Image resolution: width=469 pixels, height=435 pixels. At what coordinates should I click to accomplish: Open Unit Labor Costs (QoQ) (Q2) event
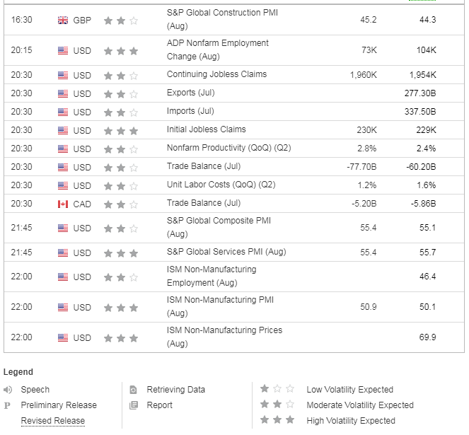pyautogui.click(x=221, y=185)
